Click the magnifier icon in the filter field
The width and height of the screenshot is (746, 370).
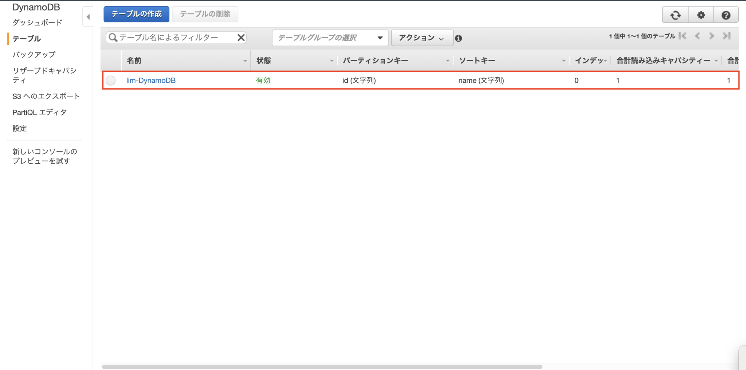point(113,37)
